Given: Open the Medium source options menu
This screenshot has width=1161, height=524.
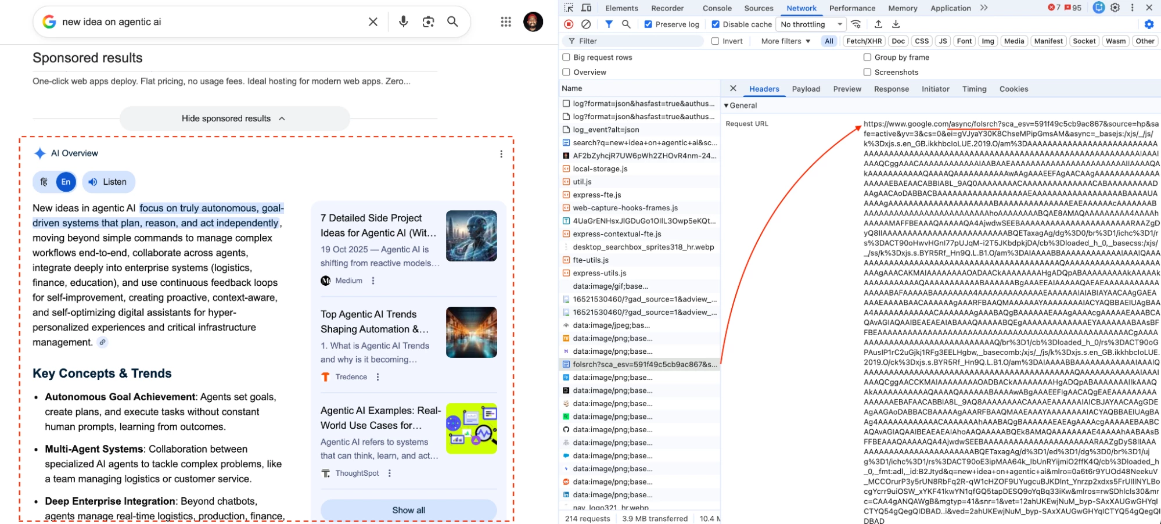Looking at the screenshot, I should (x=373, y=281).
